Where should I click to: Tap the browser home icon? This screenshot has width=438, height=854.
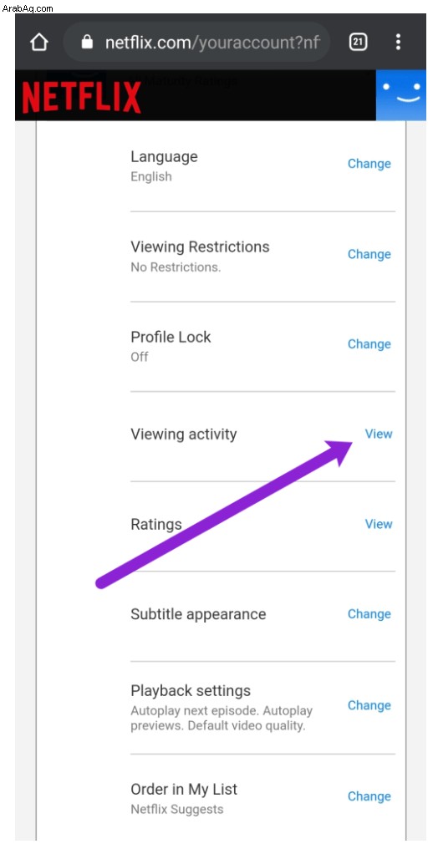coord(39,42)
